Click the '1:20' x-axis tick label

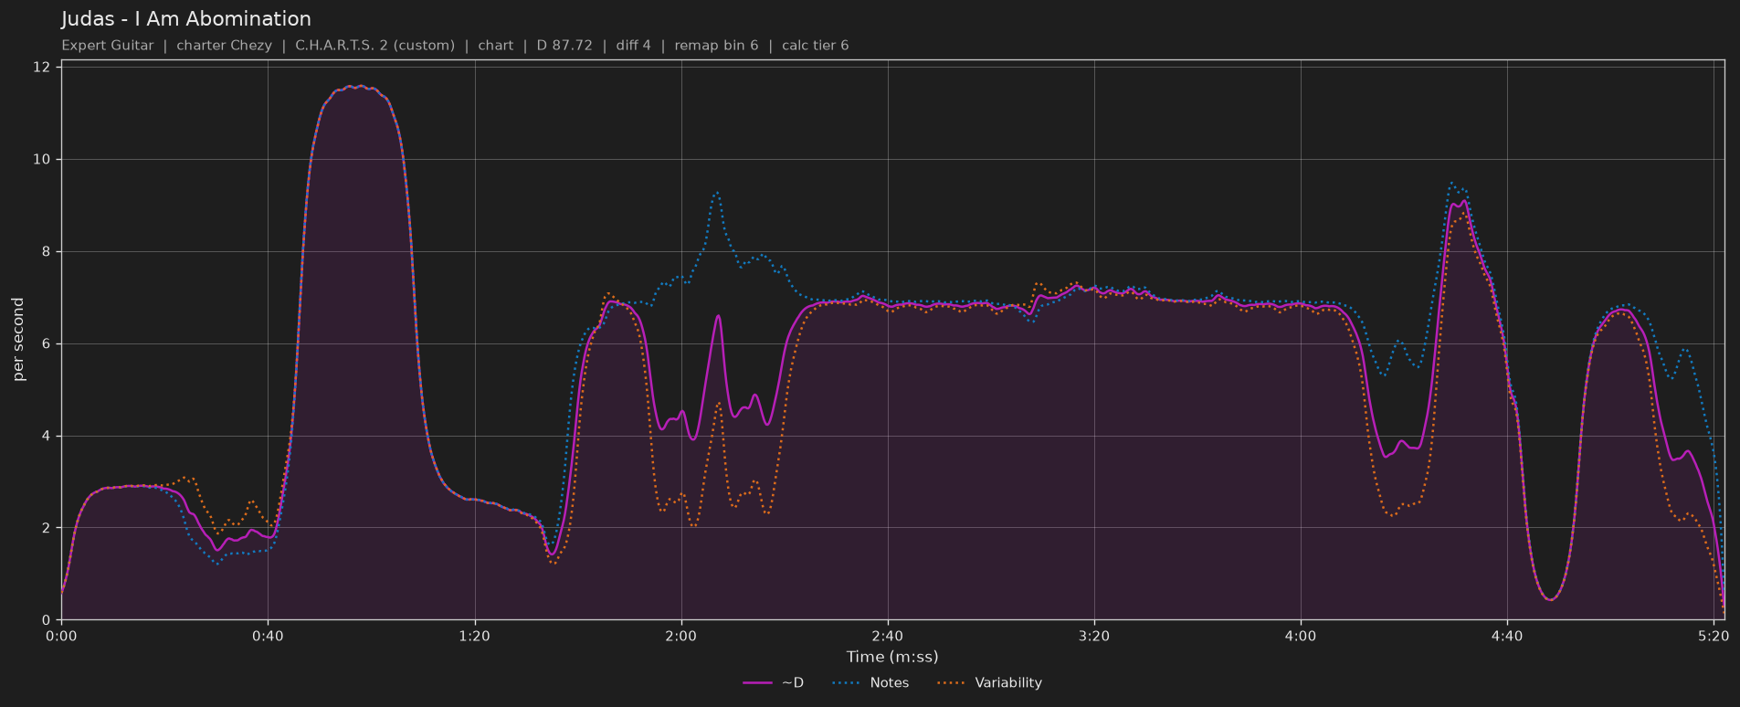[x=474, y=636]
